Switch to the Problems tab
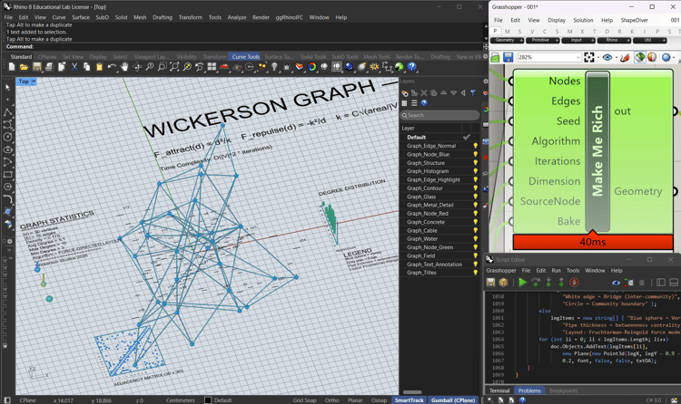This screenshot has width=681, height=404. 529,391
